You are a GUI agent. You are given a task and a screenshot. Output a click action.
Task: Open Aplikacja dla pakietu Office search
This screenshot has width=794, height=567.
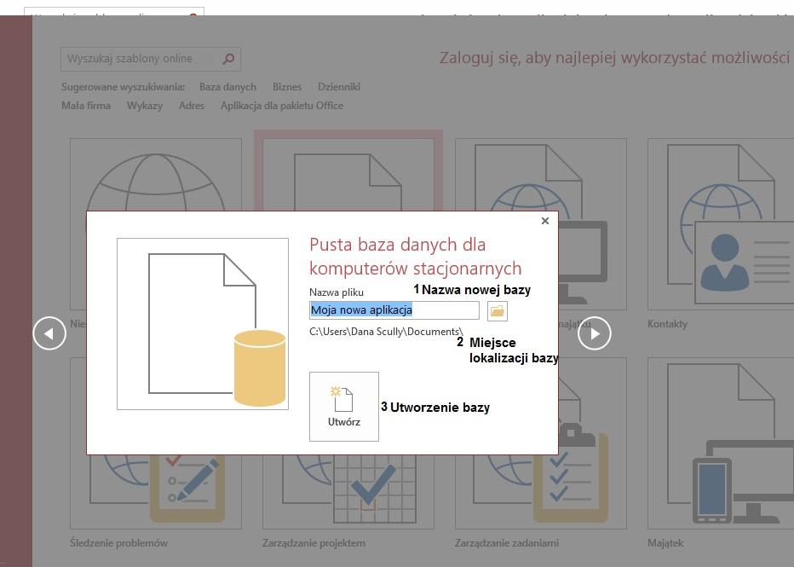click(x=282, y=106)
